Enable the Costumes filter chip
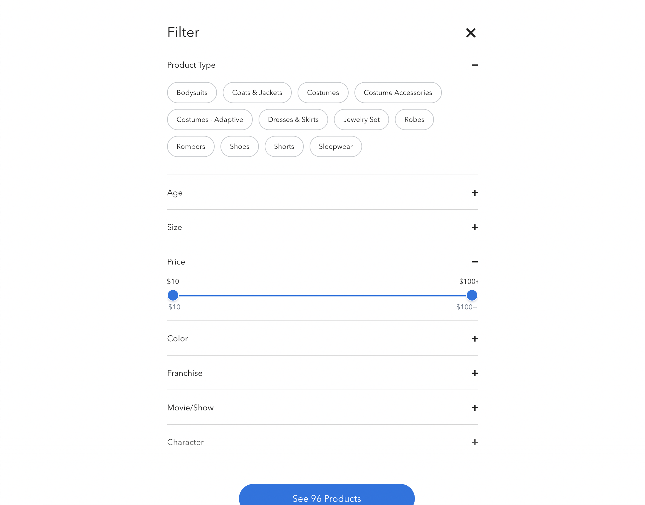 click(x=323, y=93)
